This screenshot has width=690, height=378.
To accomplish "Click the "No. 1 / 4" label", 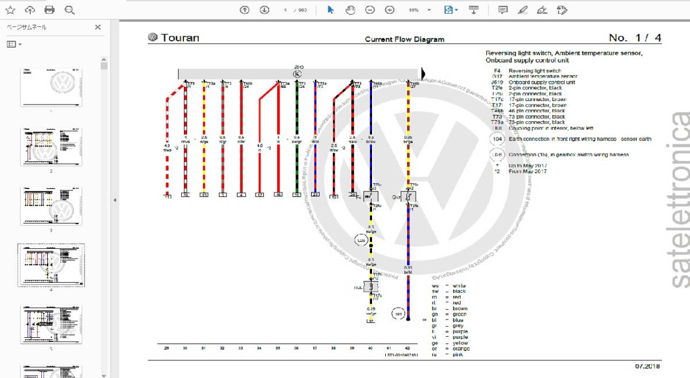I will coord(635,38).
